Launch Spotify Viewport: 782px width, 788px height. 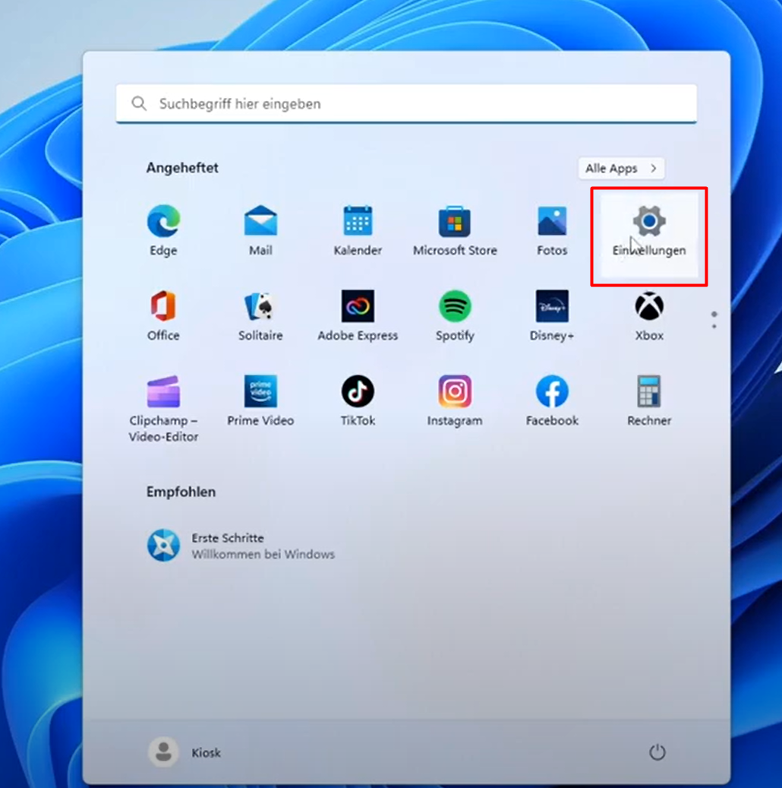(x=455, y=315)
